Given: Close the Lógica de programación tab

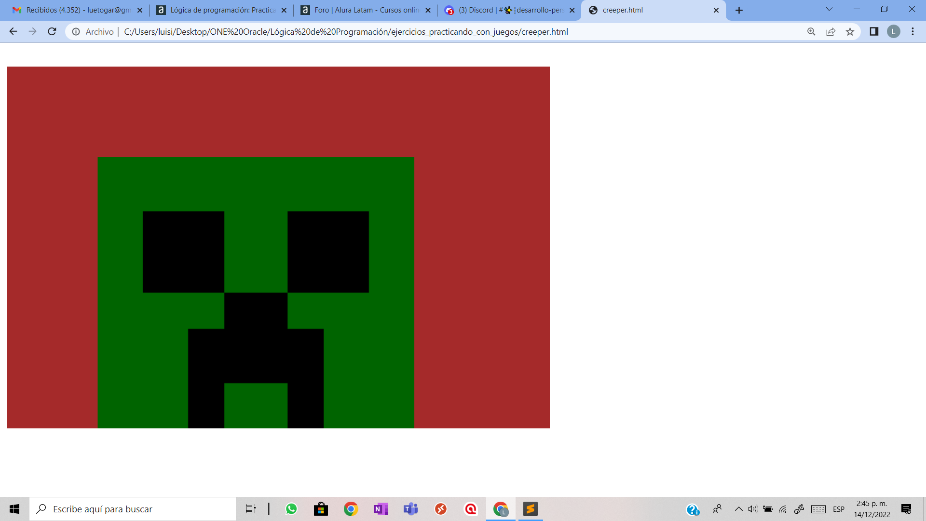Looking at the screenshot, I should (x=284, y=10).
